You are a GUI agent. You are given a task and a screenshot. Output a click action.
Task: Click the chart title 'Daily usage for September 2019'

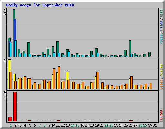click(x=40, y=5)
